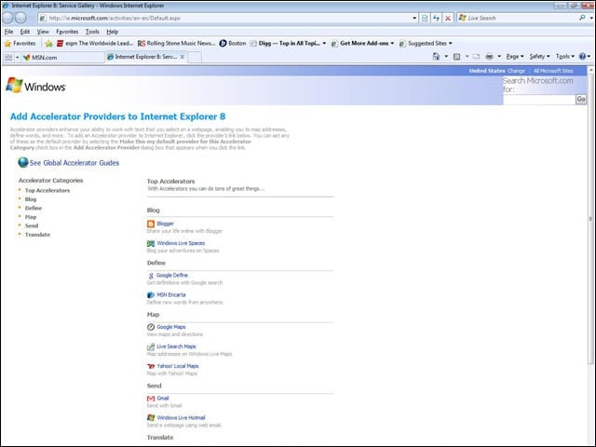
Task: Open a new blank tab
Action: 195,57
